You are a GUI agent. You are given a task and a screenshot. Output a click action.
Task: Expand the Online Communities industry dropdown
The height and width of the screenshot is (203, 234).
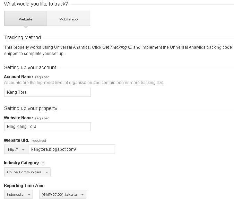point(27,172)
